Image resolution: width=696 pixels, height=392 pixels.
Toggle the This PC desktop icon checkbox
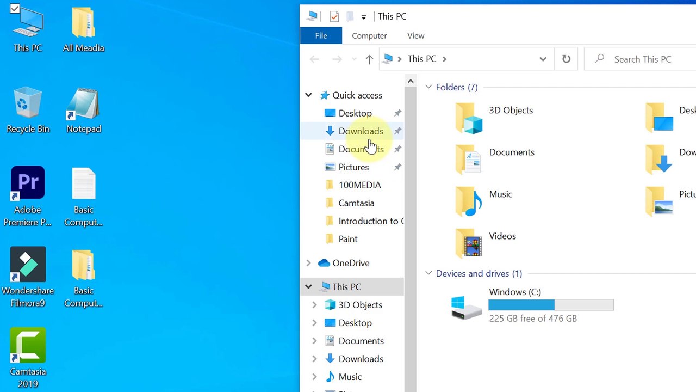coord(15,9)
